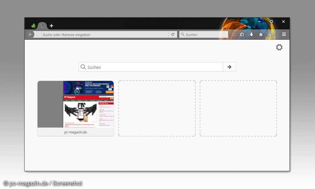This screenshot has height=189, width=315.
Task: Select the active new-tab globe tab
Action: tap(42, 26)
